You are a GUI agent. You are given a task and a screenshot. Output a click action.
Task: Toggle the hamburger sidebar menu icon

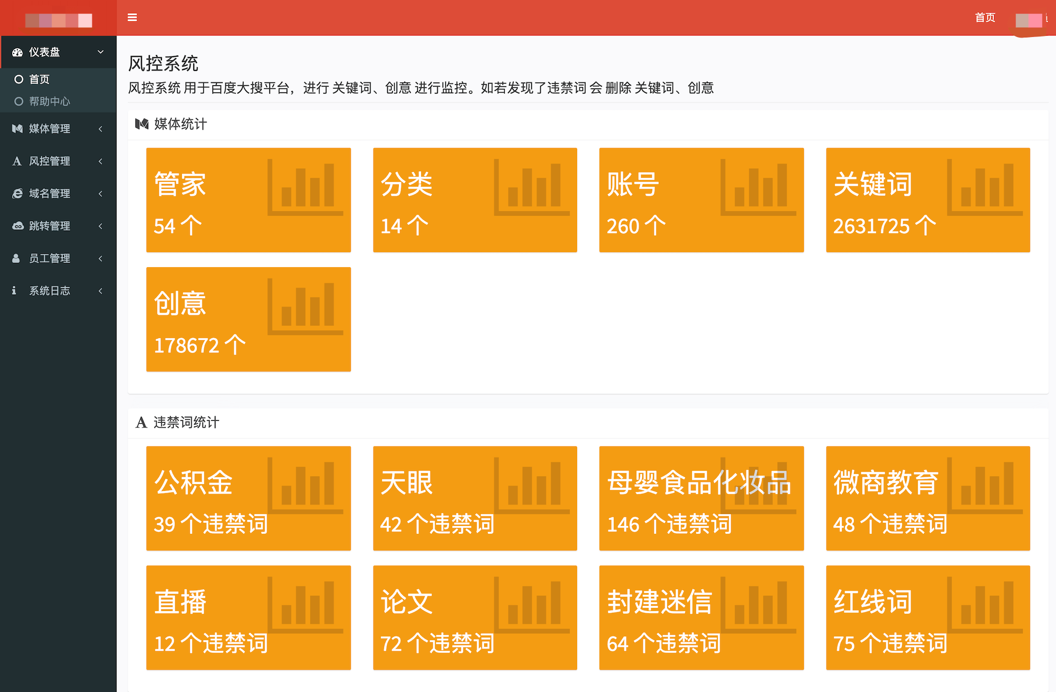coord(132,17)
